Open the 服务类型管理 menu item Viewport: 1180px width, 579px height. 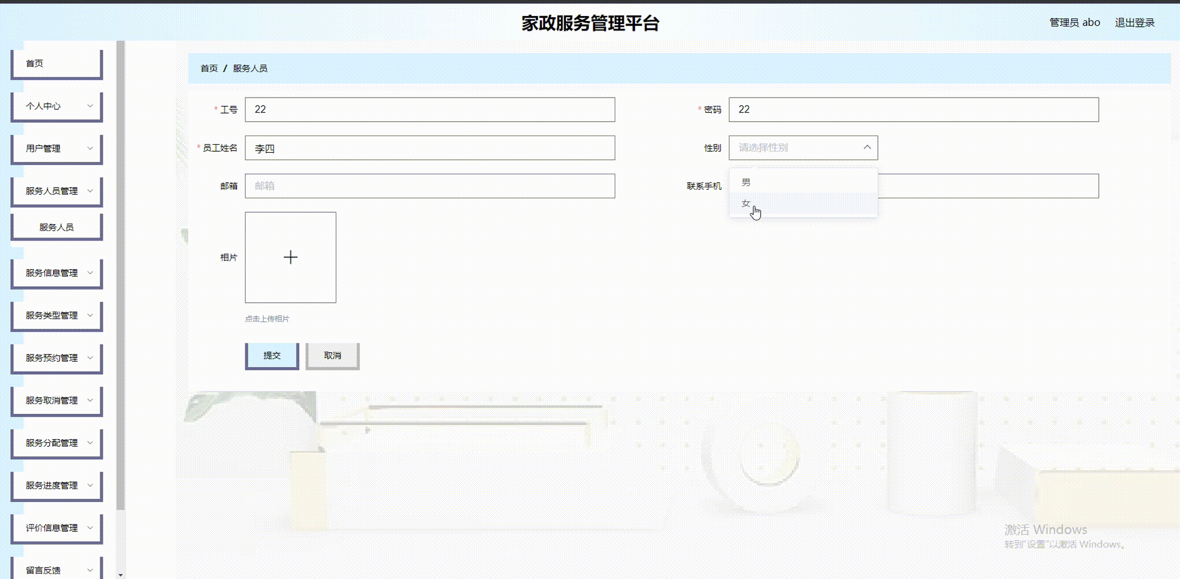tap(56, 315)
